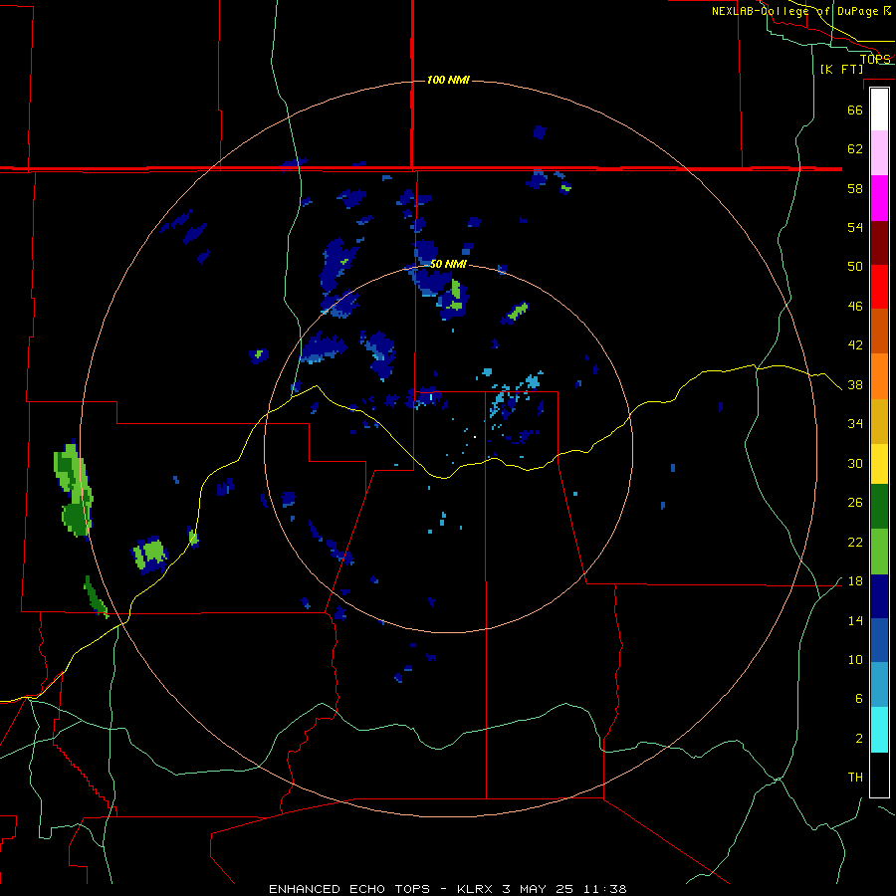Click the "[K FT]" units label

coord(841,69)
